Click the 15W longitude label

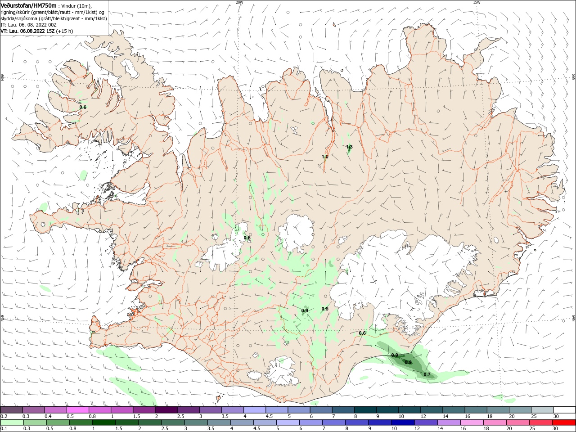(477, 2)
